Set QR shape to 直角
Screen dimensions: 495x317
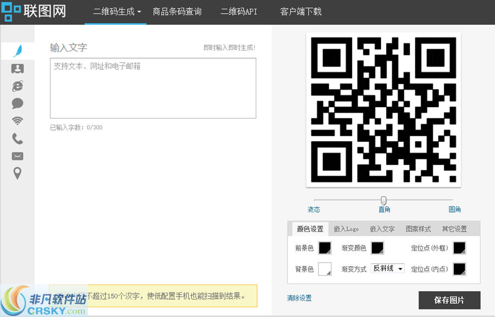(384, 209)
